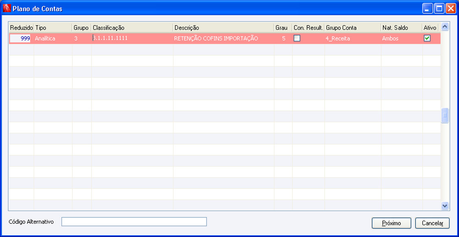Screen dimensions: 459x237
Task: Minimize the Plano de Contas window
Action: coord(428,9)
